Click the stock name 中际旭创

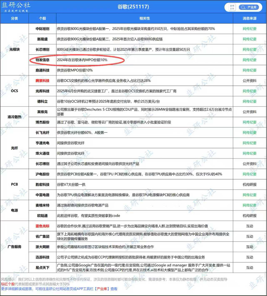click(x=42, y=29)
